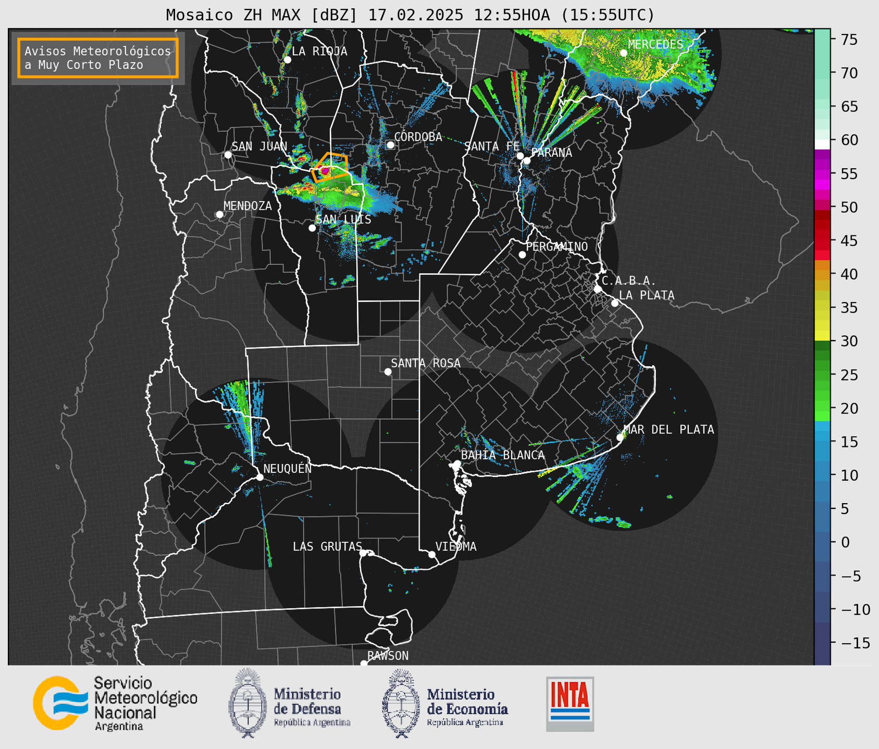This screenshot has width=879, height=749.
Task: Click the MERCEDES city marker dot
Action: coord(624,53)
